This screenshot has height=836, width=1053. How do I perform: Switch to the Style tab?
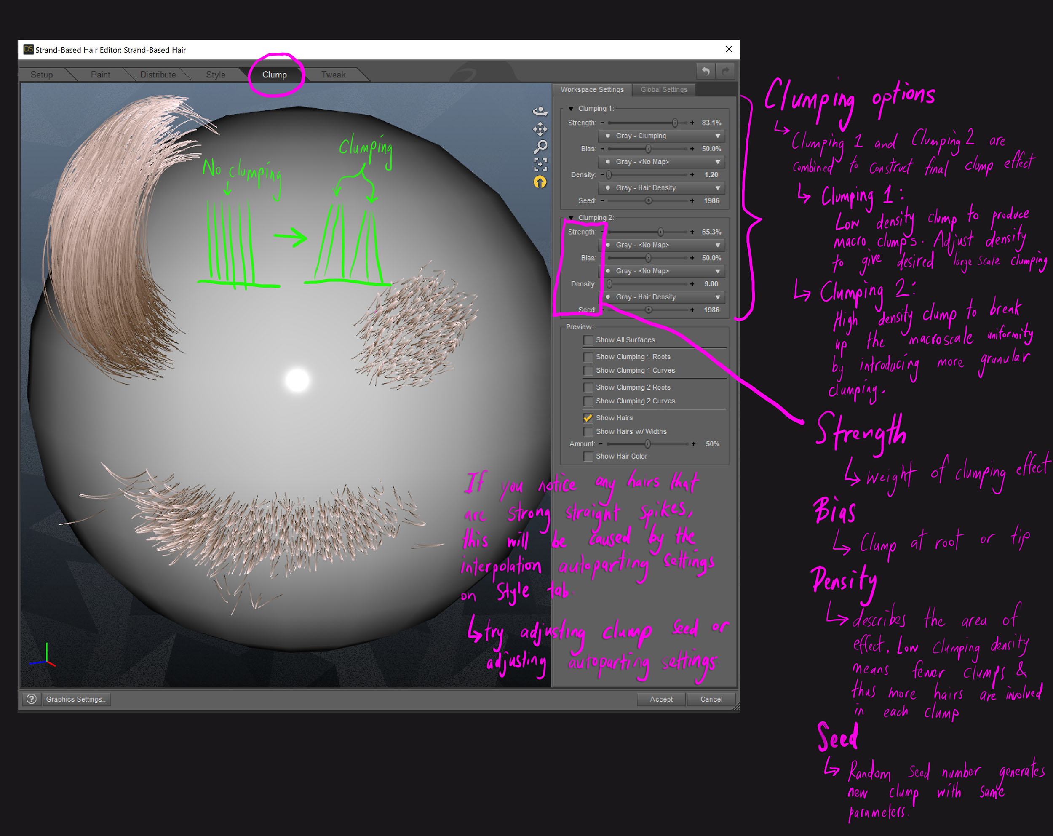[x=215, y=75]
